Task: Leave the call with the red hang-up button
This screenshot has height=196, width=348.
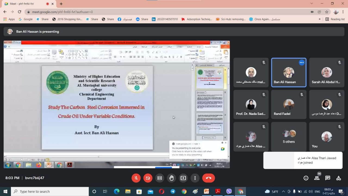Action: [x=209, y=178]
